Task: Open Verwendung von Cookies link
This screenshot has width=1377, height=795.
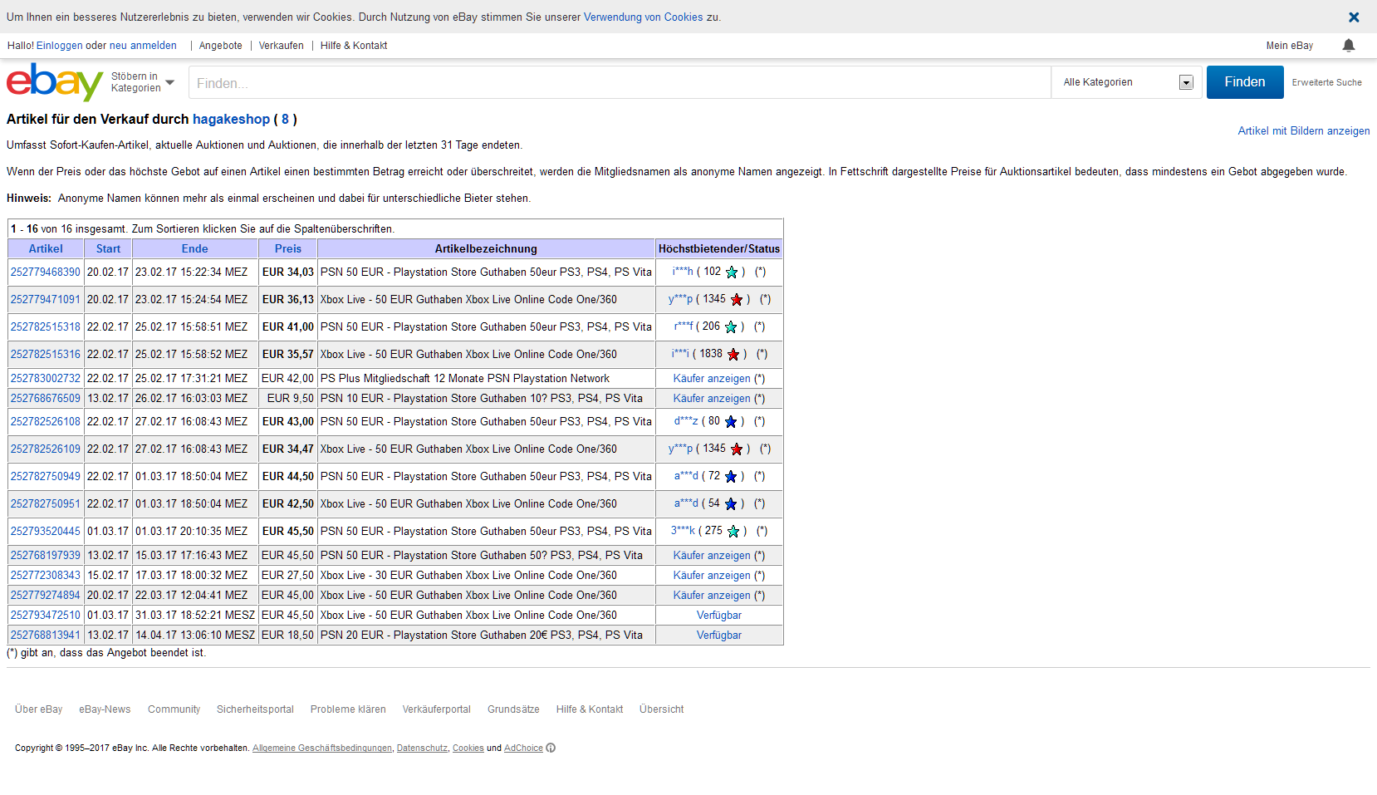Action: click(x=643, y=17)
